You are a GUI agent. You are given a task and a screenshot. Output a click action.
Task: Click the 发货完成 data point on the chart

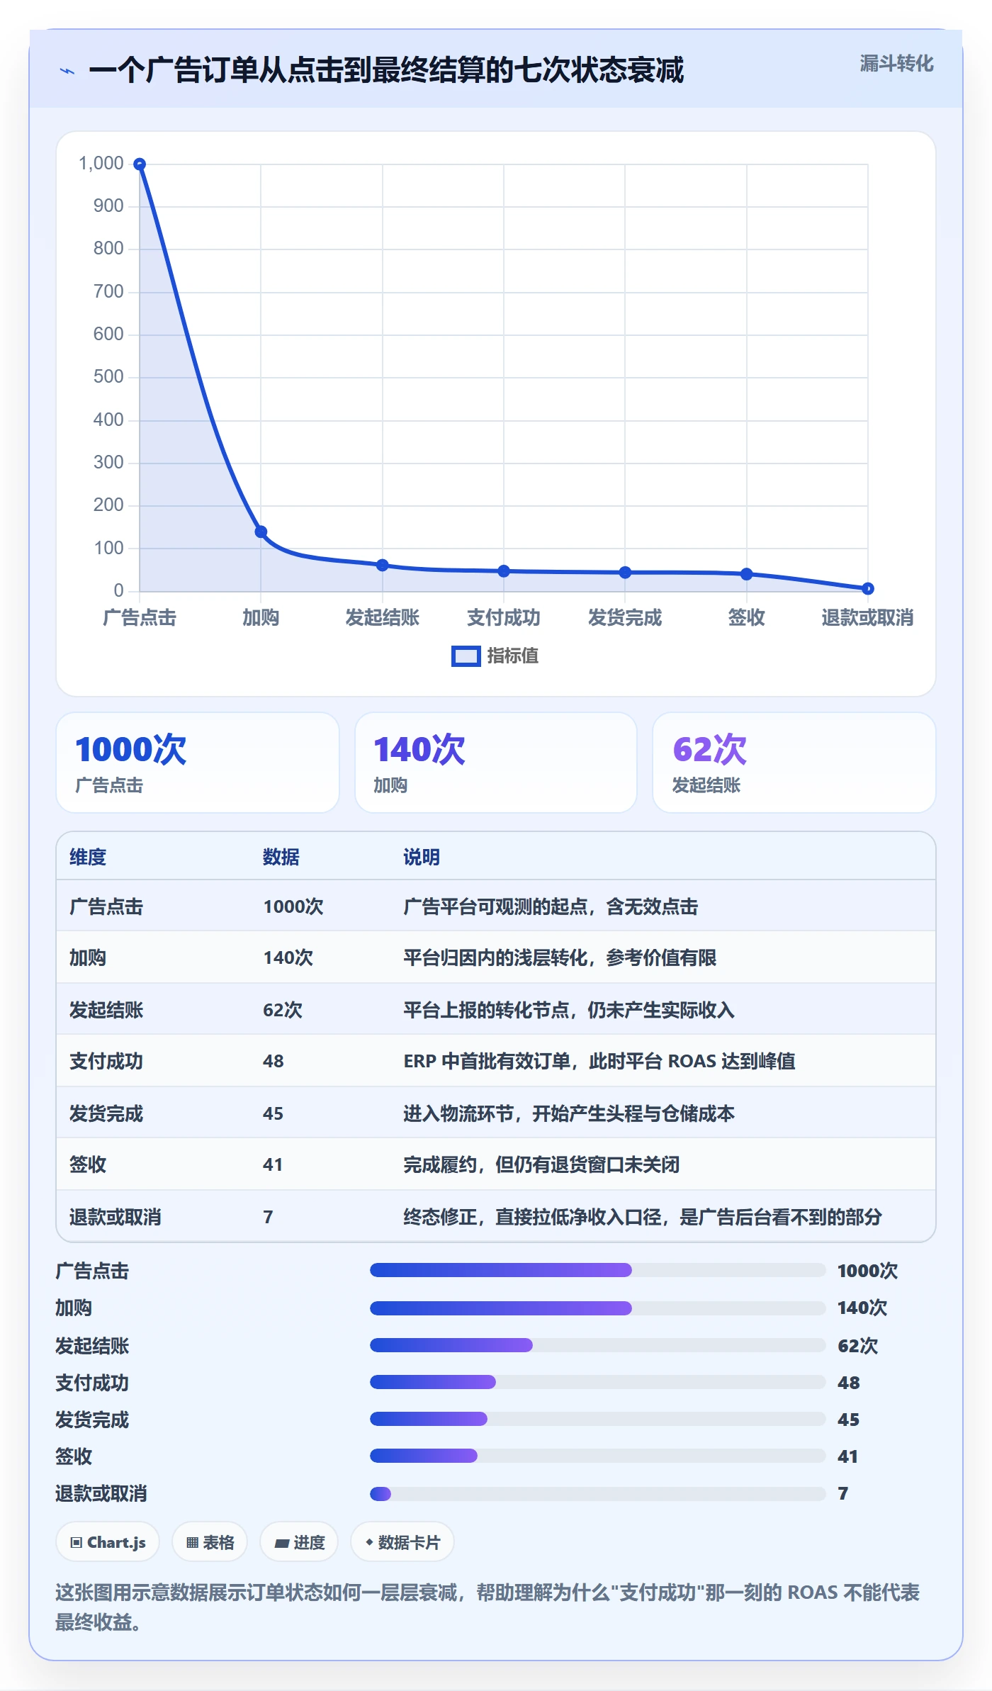pyautogui.click(x=625, y=573)
